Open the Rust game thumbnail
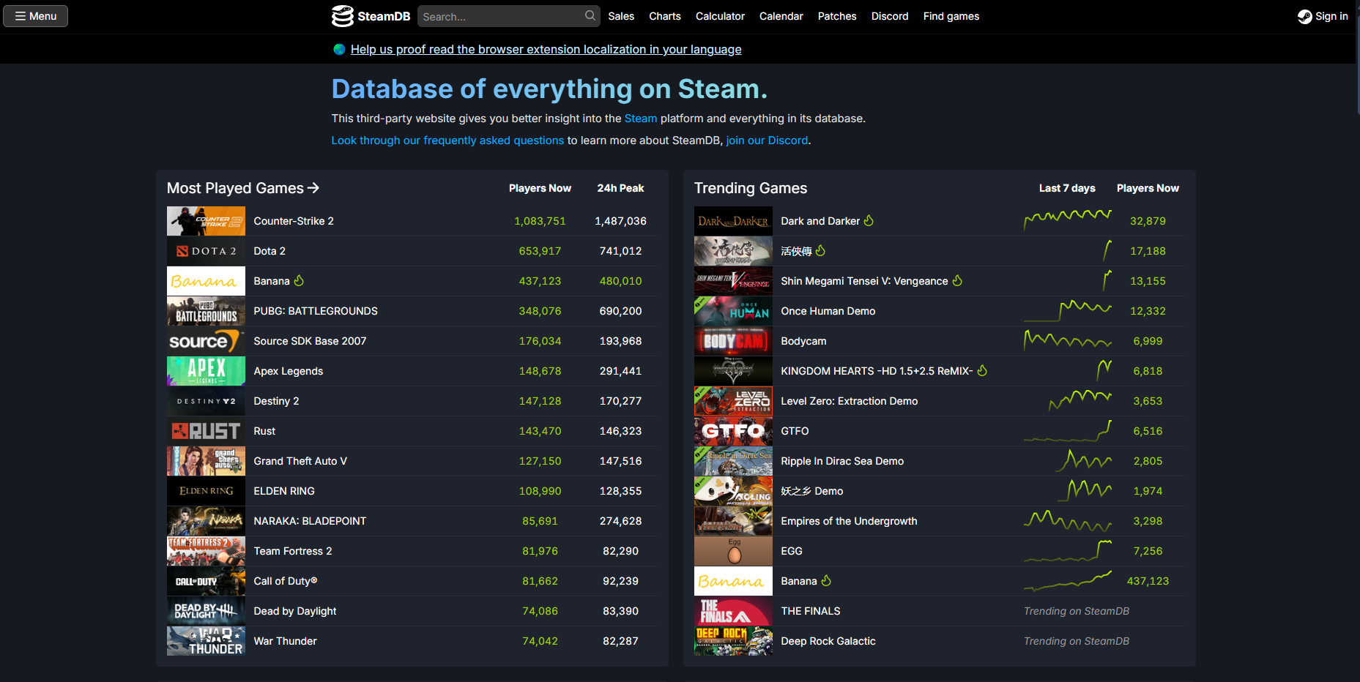Screen dimensions: 1360x682 (206, 431)
